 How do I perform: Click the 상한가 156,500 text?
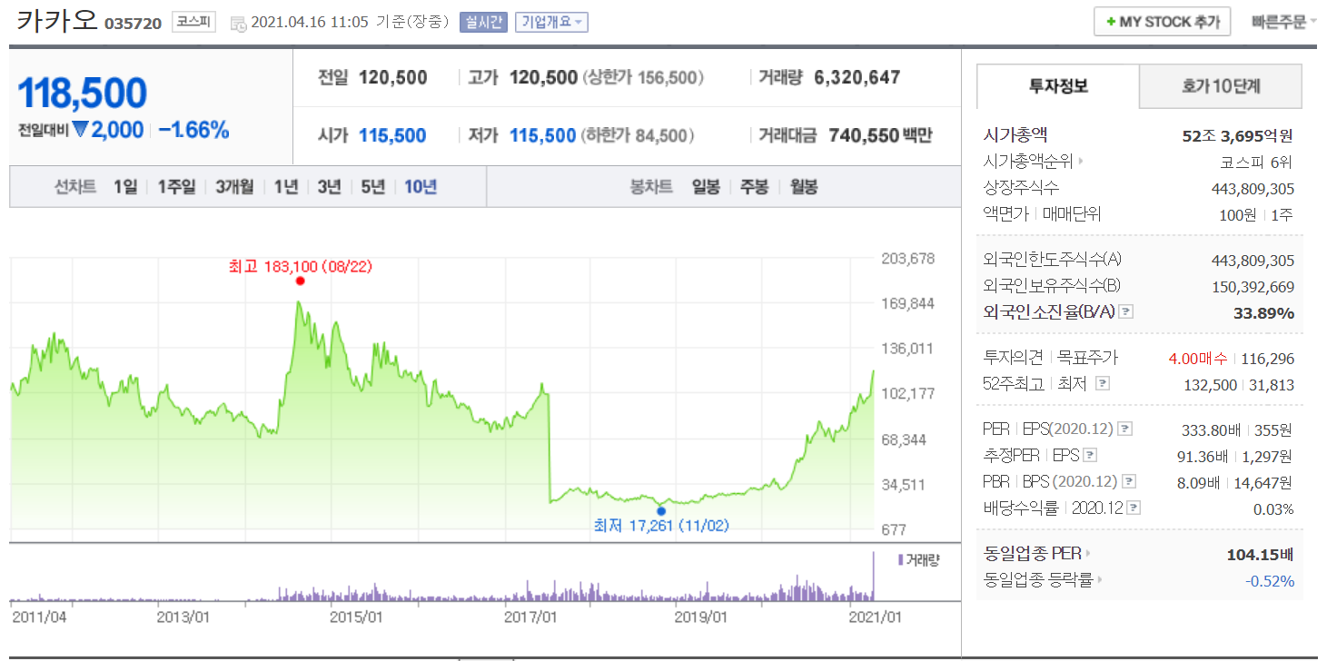[644, 77]
